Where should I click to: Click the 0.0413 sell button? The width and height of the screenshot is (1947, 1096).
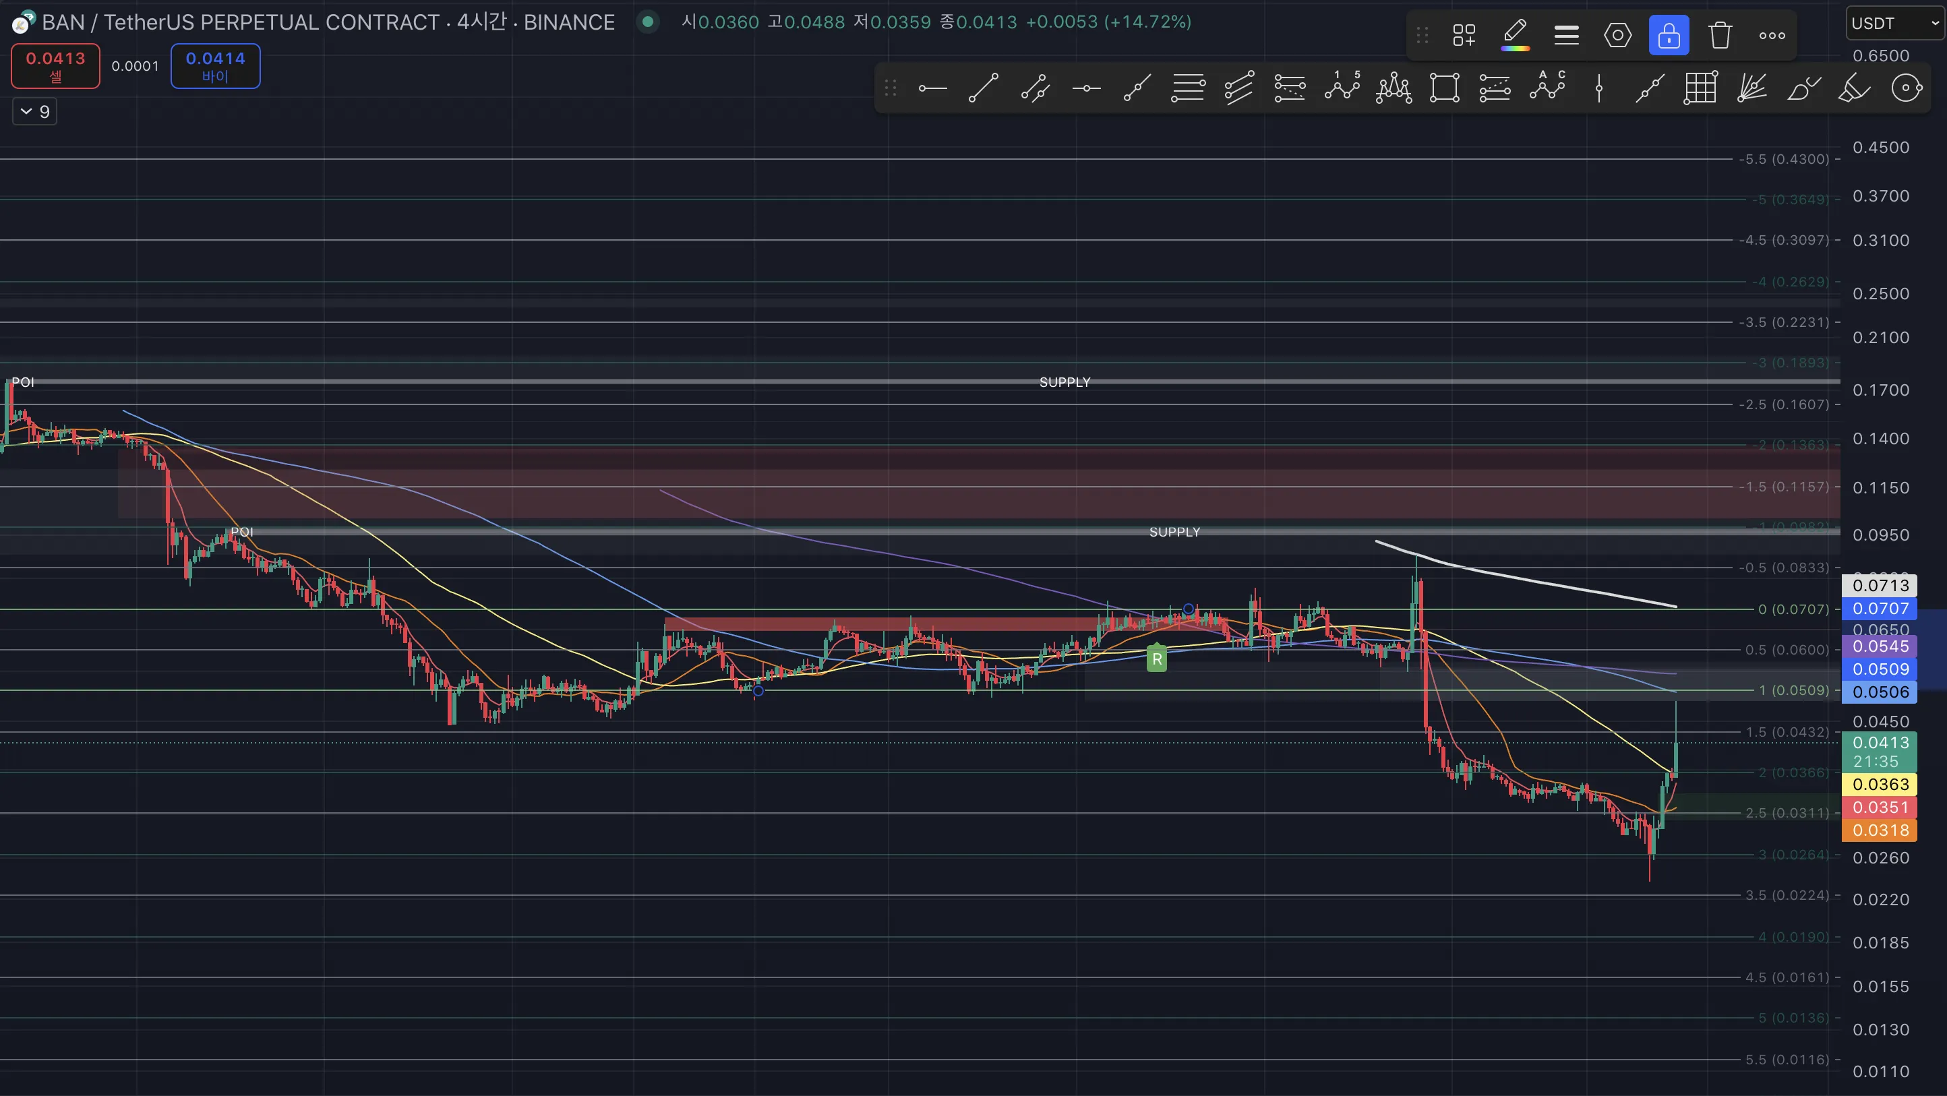(55, 66)
